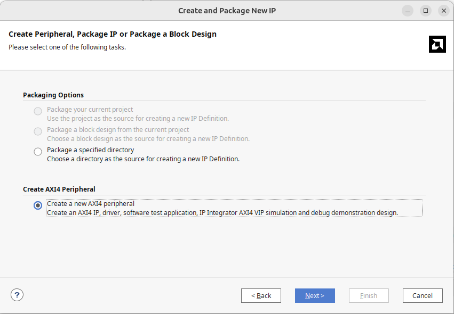Select the Package your current project radio button
The height and width of the screenshot is (314, 454).
[38, 111]
